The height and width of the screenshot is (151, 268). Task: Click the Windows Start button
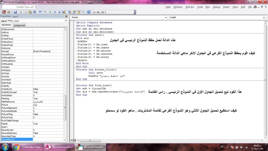[x=5, y=147]
